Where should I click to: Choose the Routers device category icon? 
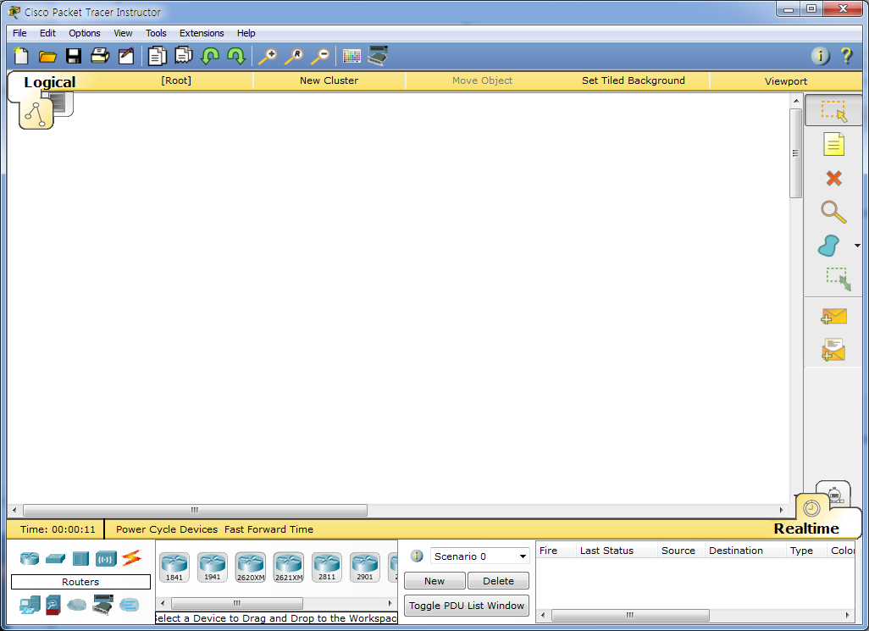click(30, 558)
